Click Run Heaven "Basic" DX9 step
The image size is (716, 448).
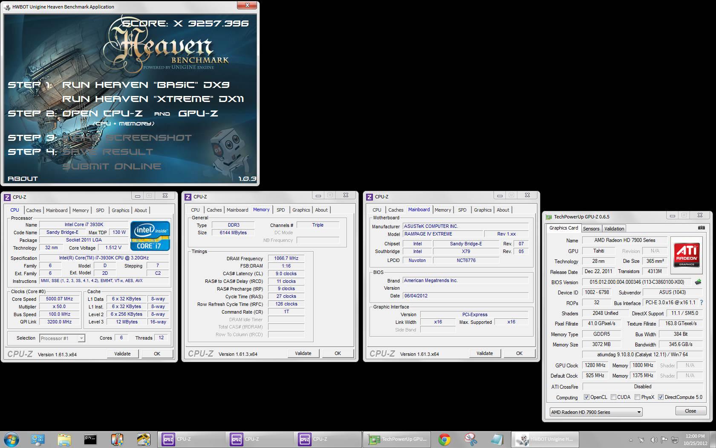(x=146, y=85)
